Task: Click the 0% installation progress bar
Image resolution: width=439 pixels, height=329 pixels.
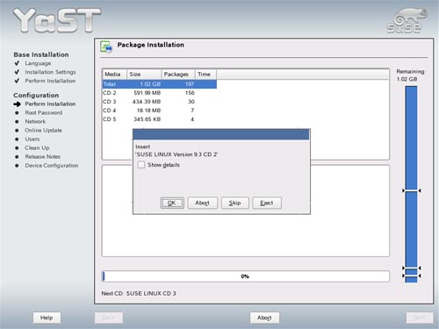Action: (246, 276)
